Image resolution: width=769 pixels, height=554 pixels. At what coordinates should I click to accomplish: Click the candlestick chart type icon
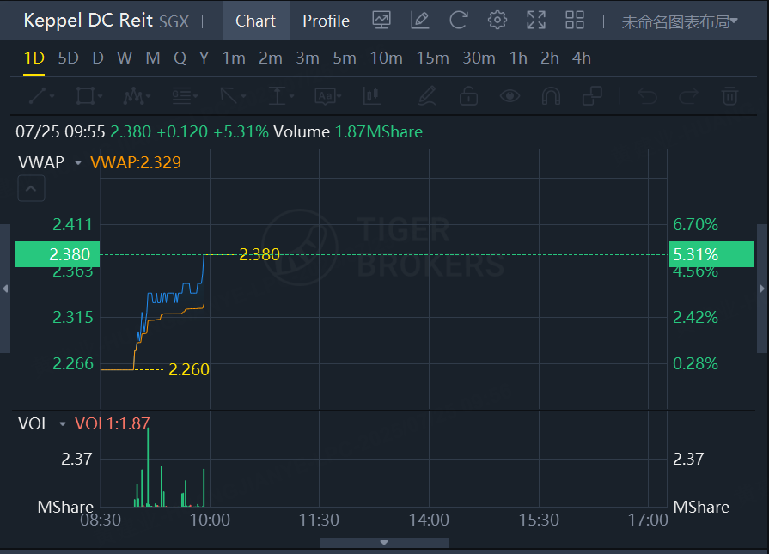[372, 96]
